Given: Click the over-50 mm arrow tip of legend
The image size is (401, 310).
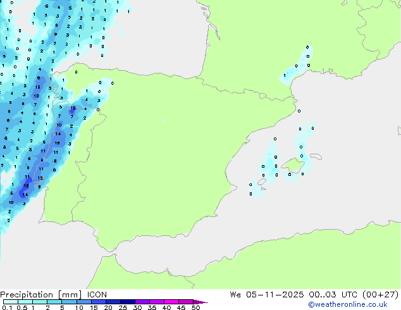Looking at the screenshot, I should (200, 302).
